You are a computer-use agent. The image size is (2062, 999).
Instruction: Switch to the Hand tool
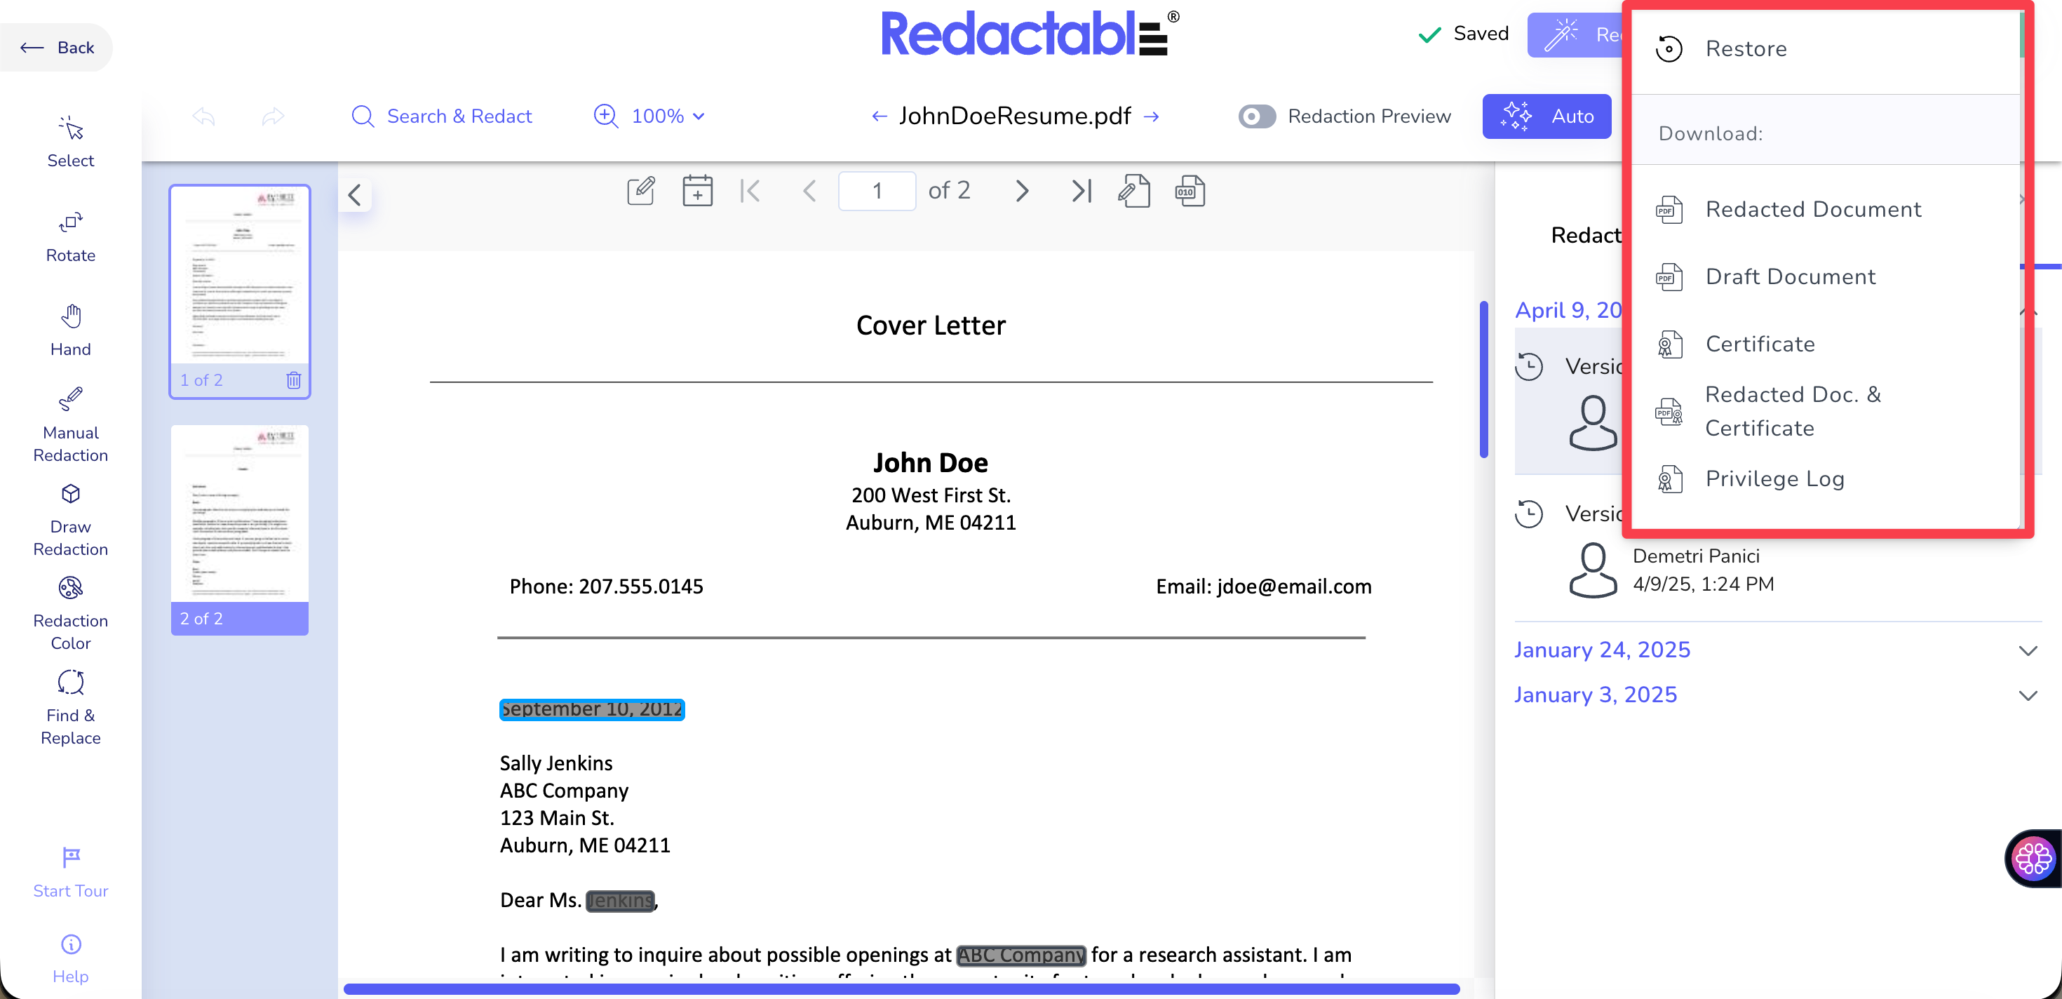pyautogui.click(x=70, y=330)
